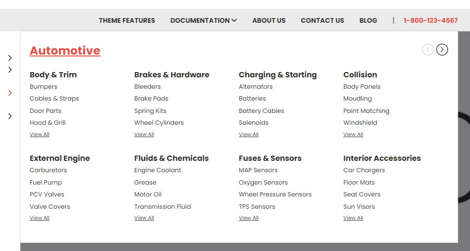Open the Automotive category heading
This screenshot has width=470, height=251.
pyautogui.click(x=65, y=51)
